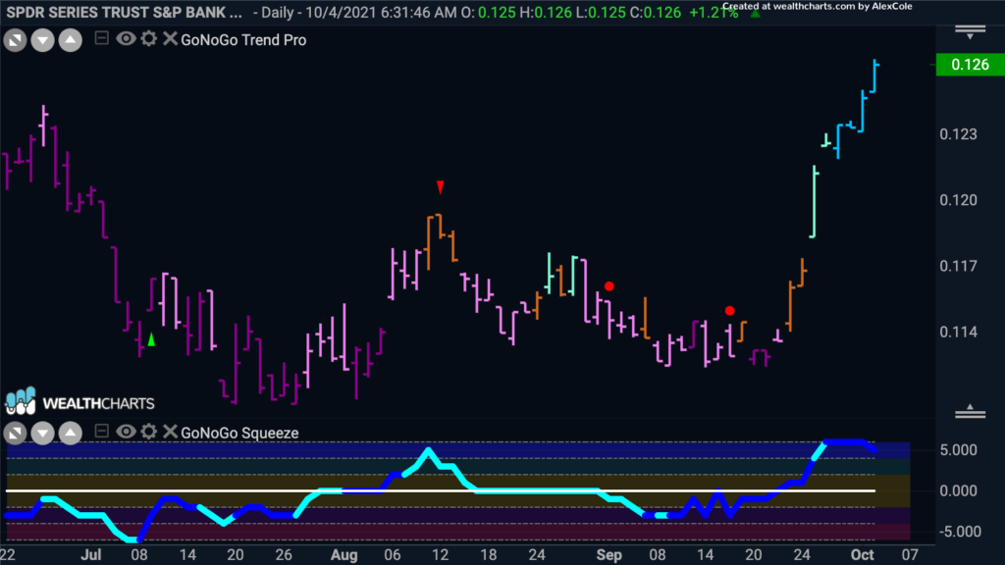Click the +1.21% change value
This screenshot has height=565, width=1005.
714,12
